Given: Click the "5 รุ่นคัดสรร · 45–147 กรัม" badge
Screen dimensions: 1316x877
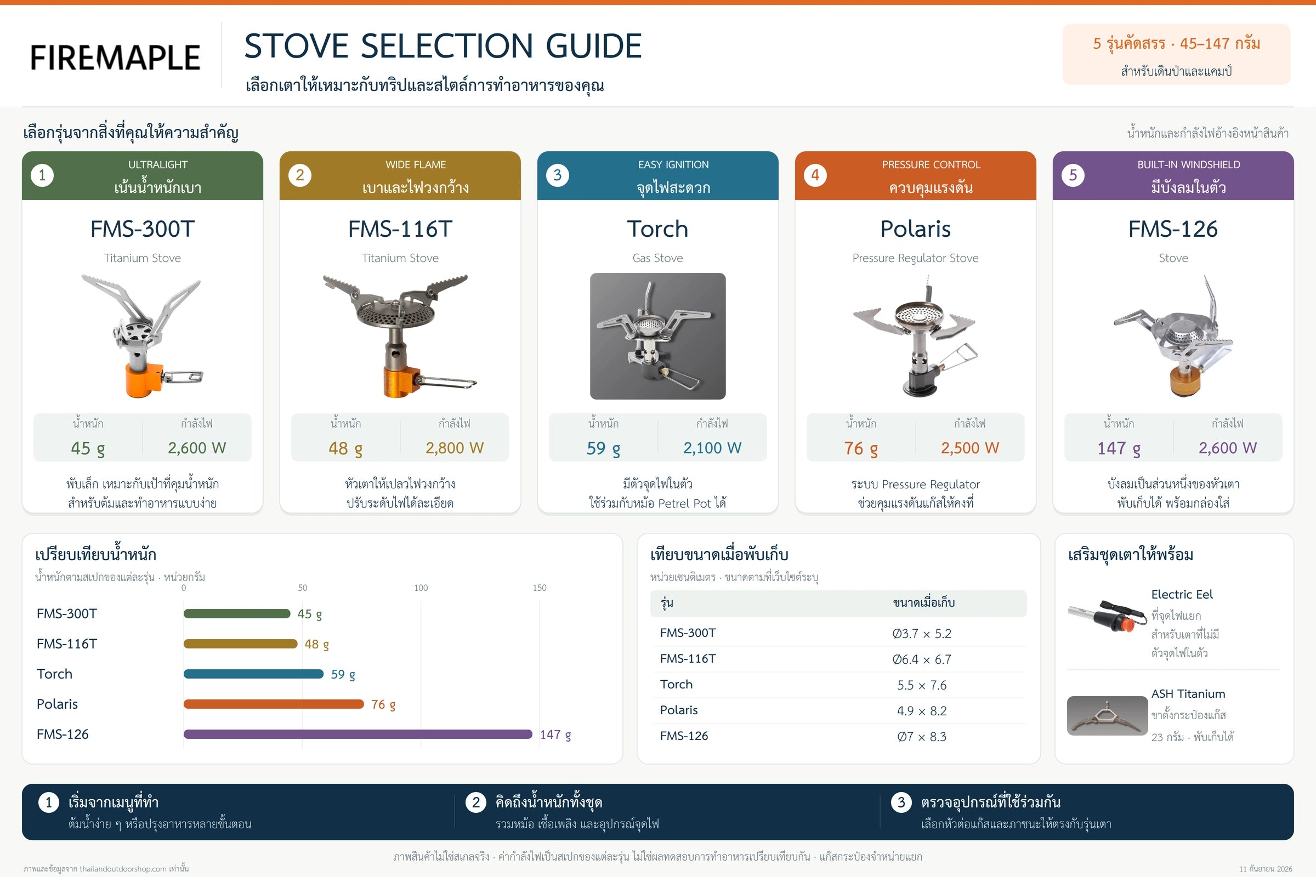Looking at the screenshot, I should point(1176,54).
